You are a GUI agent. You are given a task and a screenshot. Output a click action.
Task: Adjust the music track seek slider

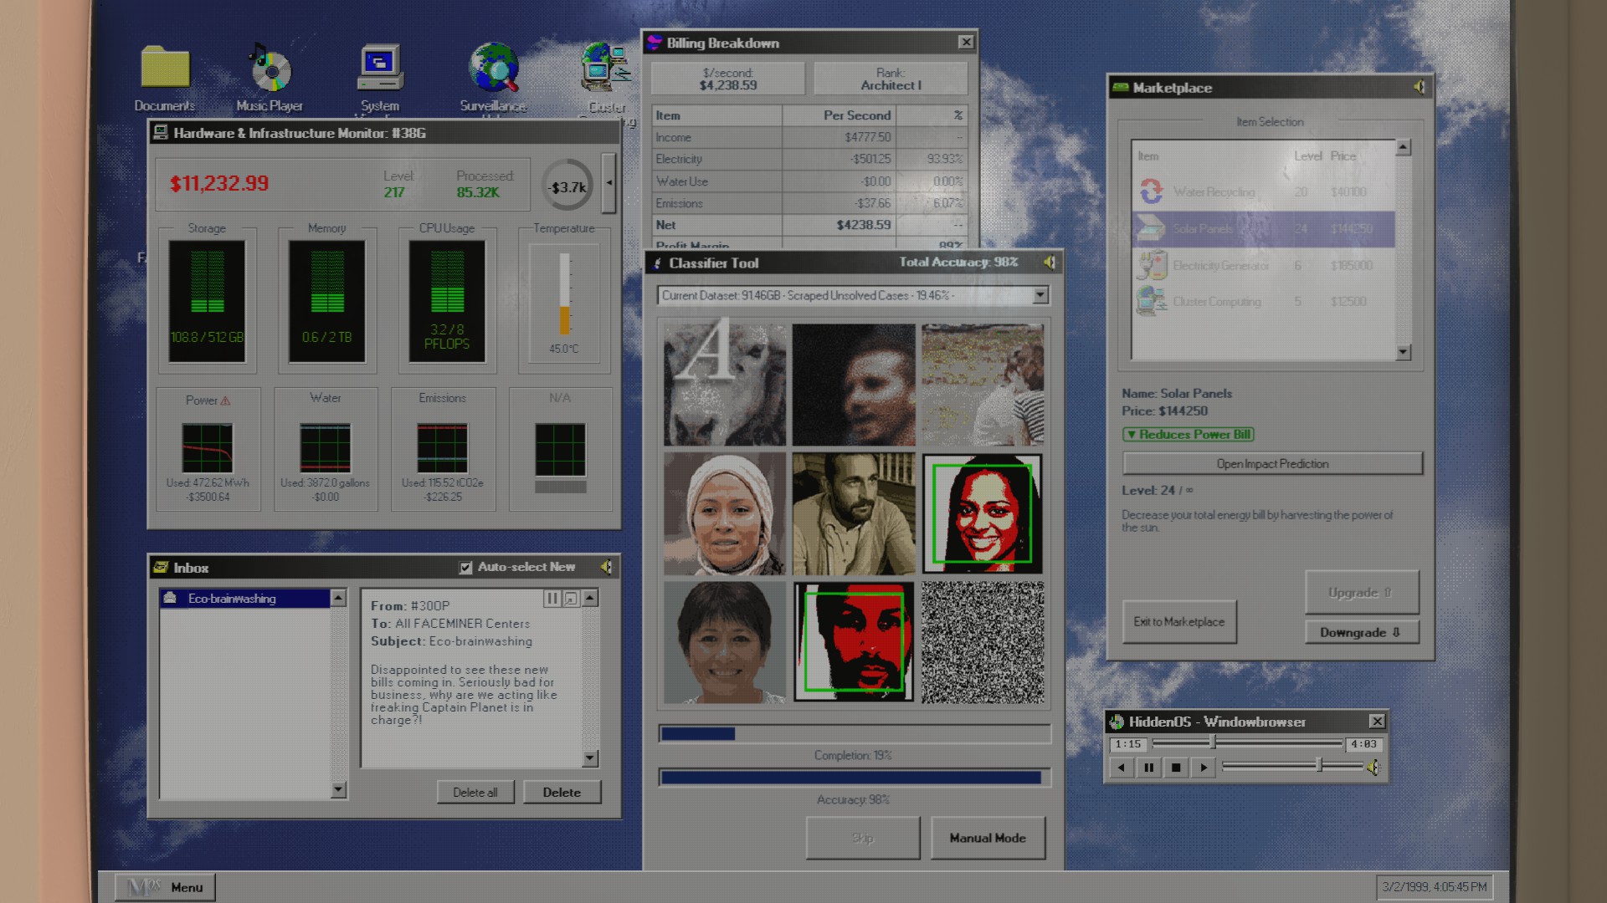tap(1212, 743)
